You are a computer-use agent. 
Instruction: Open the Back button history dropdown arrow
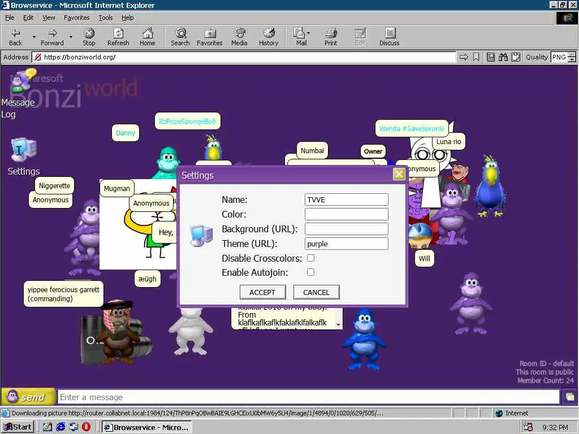[34, 37]
